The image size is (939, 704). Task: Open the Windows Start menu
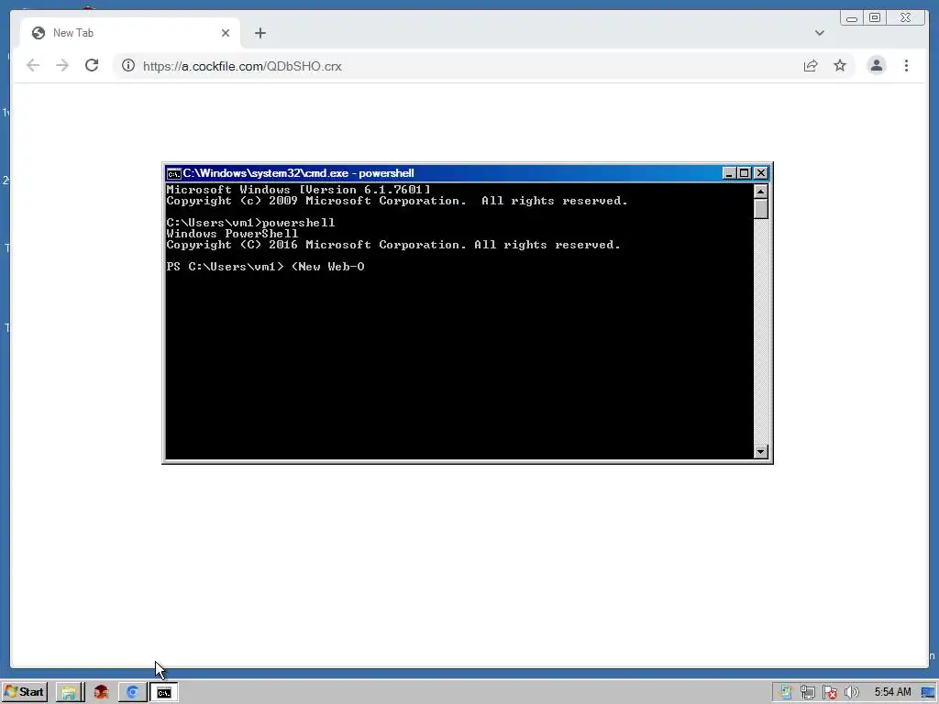click(24, 692)
